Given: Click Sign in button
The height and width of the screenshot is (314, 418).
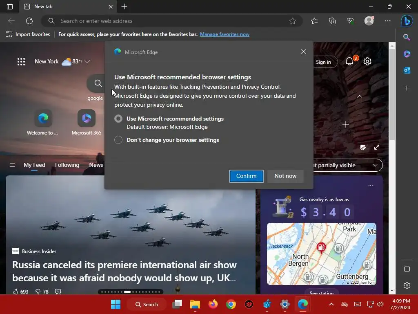Looking at the screenshot, I should tap(323, 62).
